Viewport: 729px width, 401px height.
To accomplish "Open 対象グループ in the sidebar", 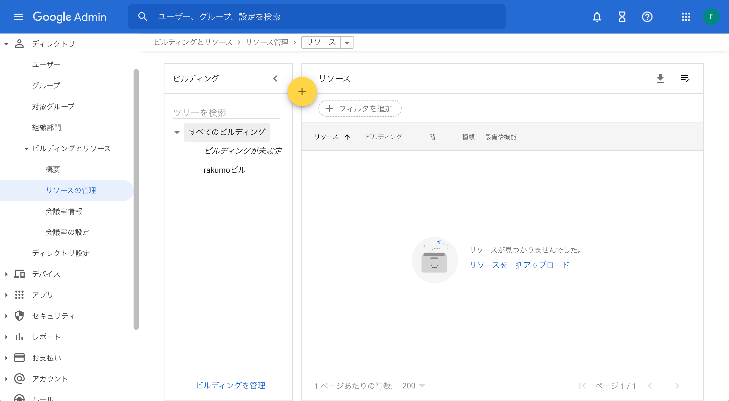I will (x=53, y=106).
